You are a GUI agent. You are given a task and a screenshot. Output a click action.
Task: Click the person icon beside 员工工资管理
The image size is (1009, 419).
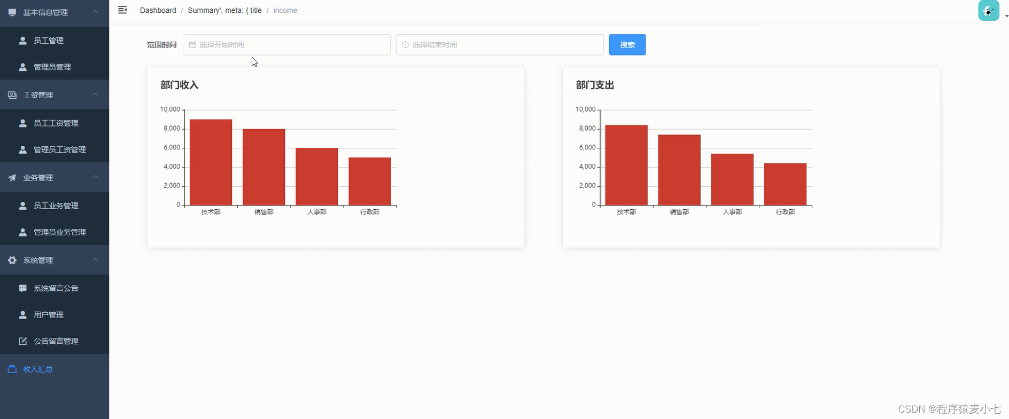[22, 123]
